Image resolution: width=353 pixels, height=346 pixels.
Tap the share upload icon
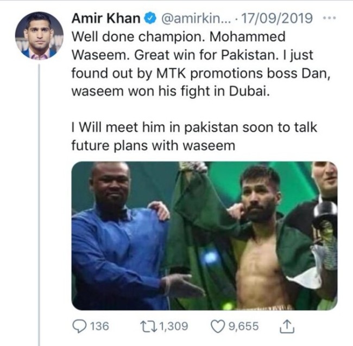[285, 325]
